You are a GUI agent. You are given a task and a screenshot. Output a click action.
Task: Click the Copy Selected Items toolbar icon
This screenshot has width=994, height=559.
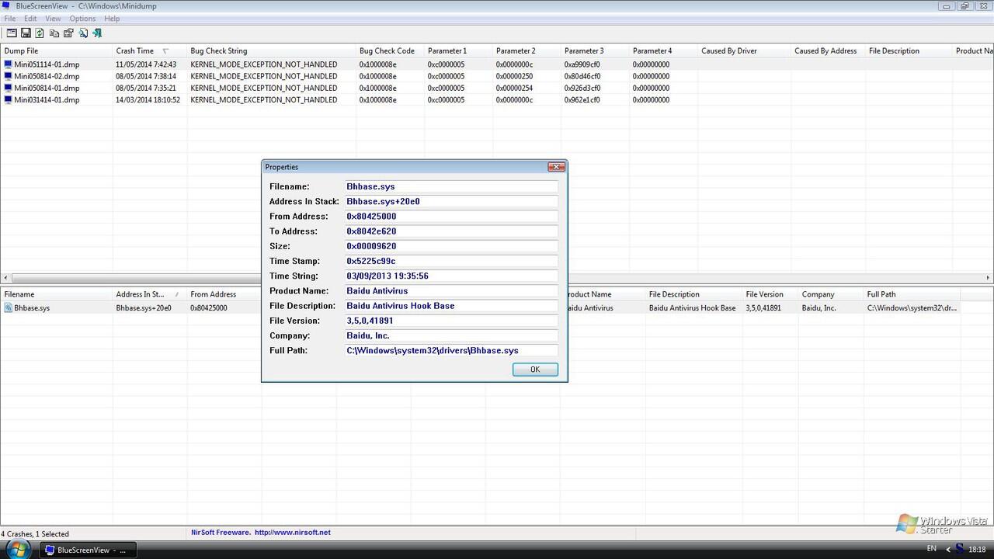tap(54, 33)
